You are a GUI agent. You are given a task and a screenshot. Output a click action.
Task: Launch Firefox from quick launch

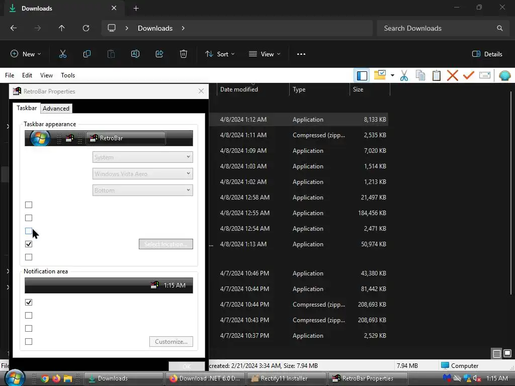pyautogui.click(x=56, y=378)
